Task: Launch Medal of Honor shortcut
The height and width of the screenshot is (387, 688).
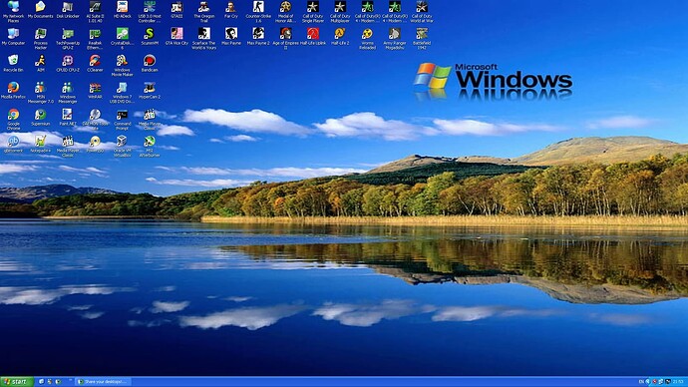Action: (x=285, y=12)
